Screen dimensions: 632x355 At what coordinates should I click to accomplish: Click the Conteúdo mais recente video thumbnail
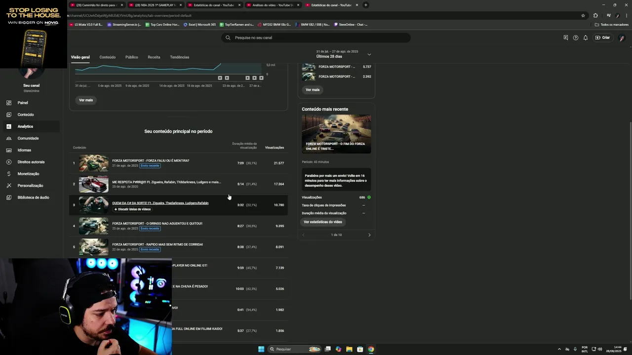coord(336,134)
